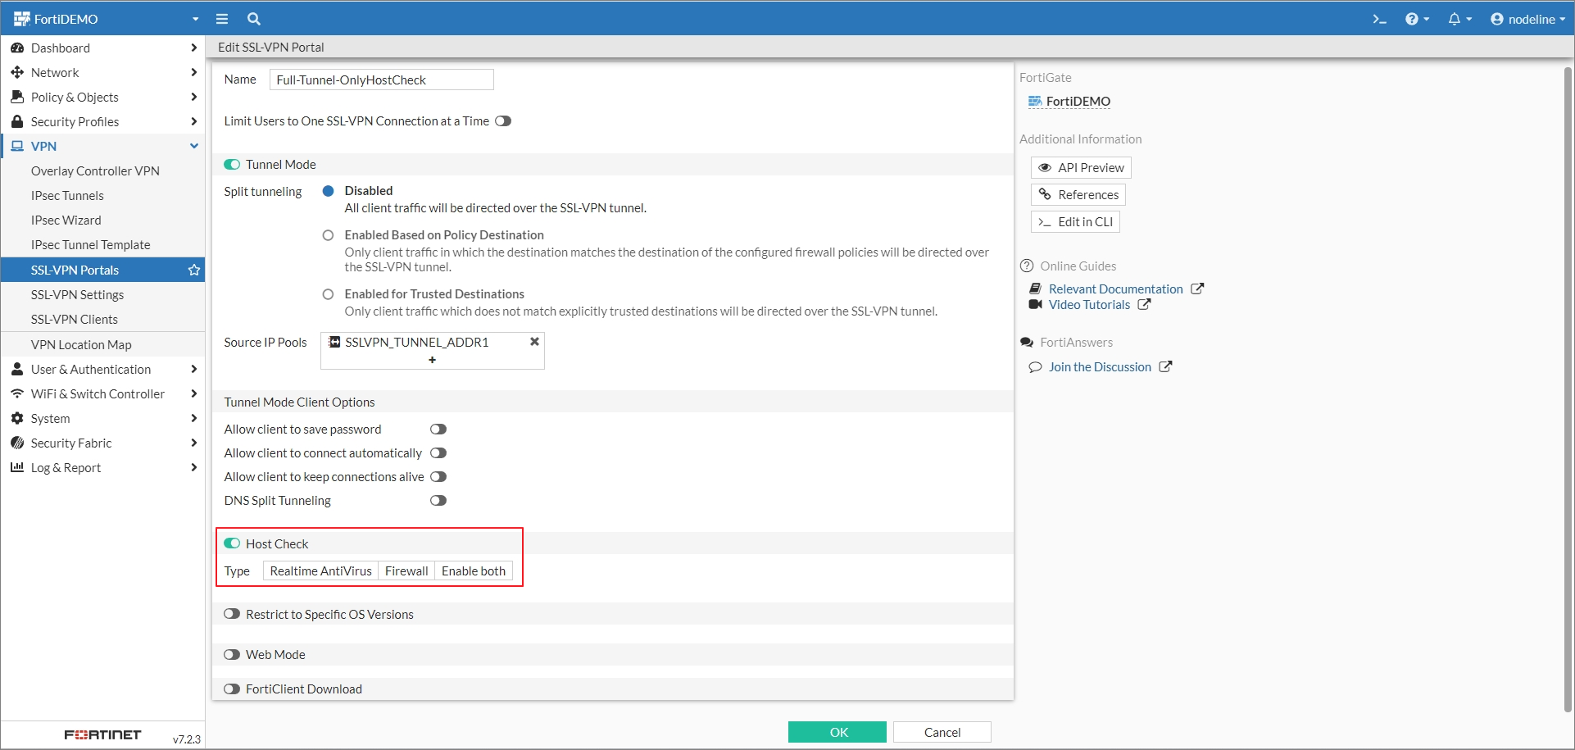The height and width of the screenshot is (750, 1575).
Task: Click external link icon beside Video Tutorials
Action: [1144, 304]
